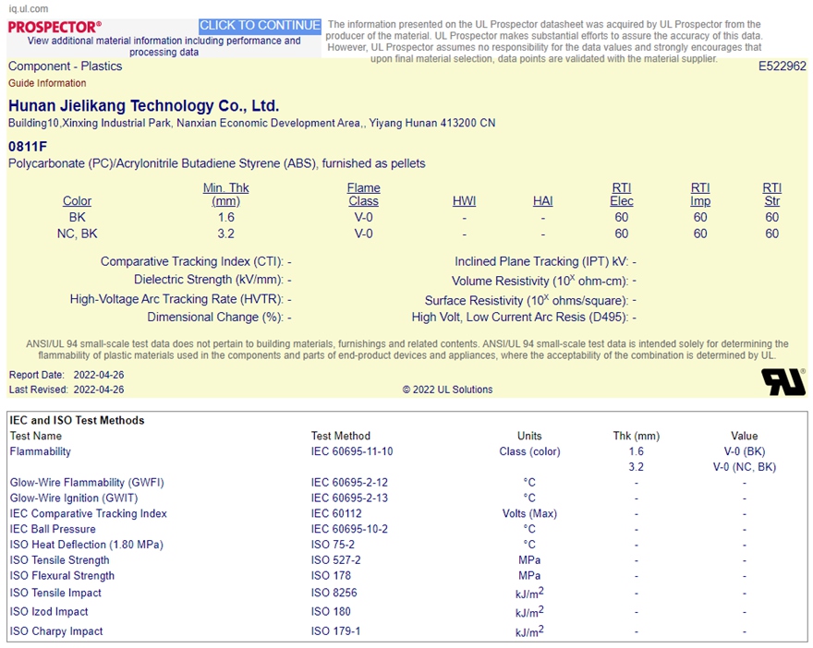Open Inclined Plane Tracking (IPT) kV

[x=541, y=261]
